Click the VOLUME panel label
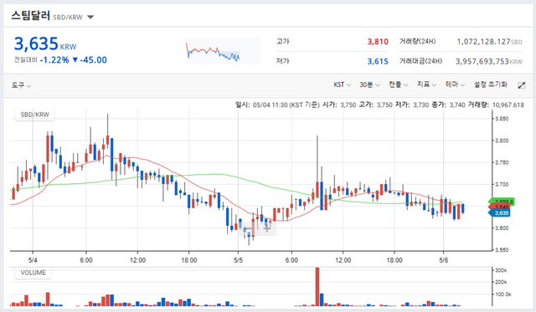Image resolution: width=536 pixels, height=312 pixels. click(x=33, y=273)
